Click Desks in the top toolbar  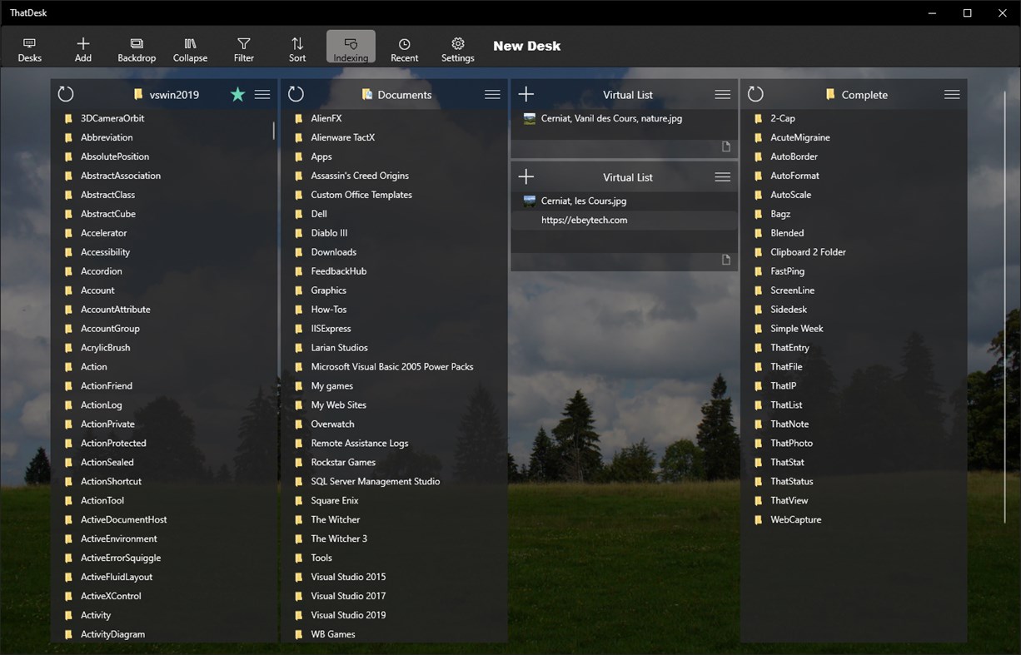[30, 47]
